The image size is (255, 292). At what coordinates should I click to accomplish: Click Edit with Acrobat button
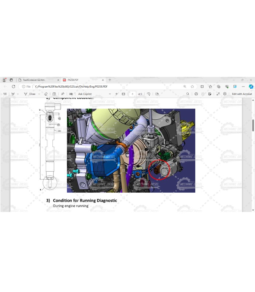point(242,94)
